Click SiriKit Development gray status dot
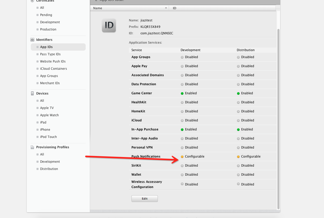The height and width of the screenshot is (218, 324). pyautogui.click(x=182, y=166)
